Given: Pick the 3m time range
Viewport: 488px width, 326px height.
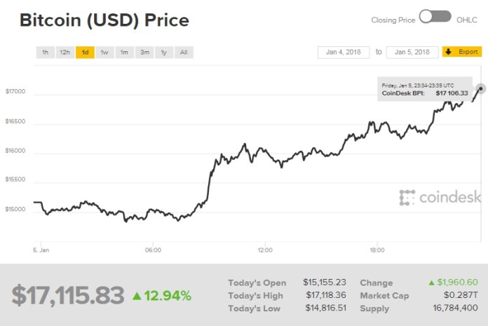Looking at the screenshot, I should [x=144, y=53].
